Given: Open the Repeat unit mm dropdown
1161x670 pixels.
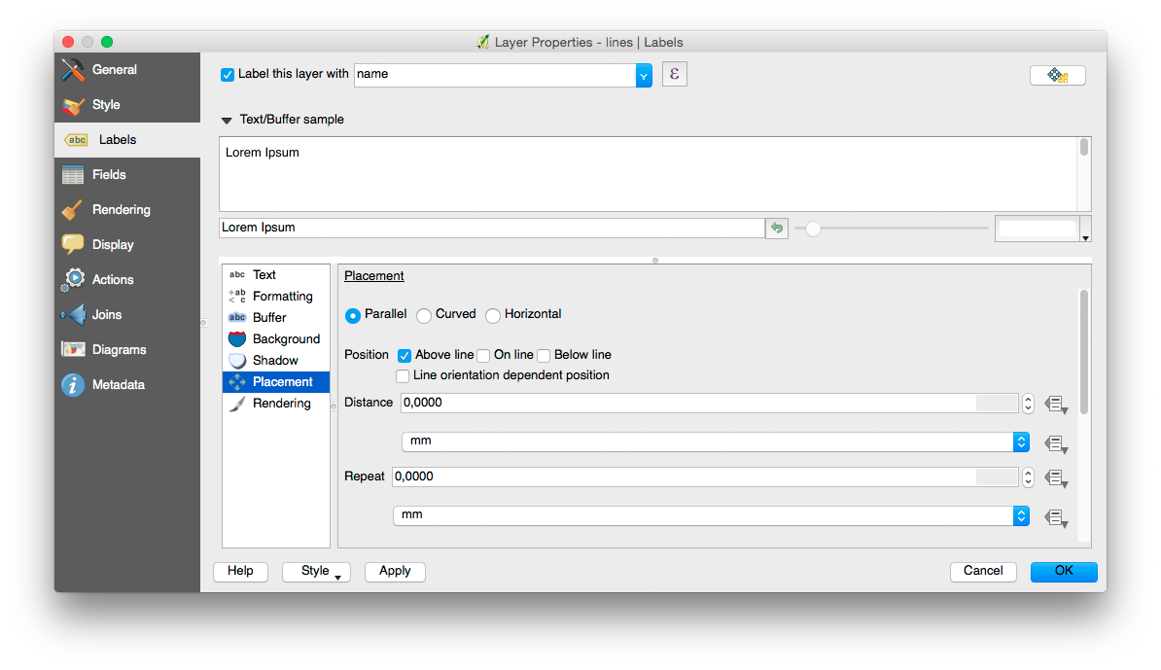Looking at the screenshot, I should (711, 516).
